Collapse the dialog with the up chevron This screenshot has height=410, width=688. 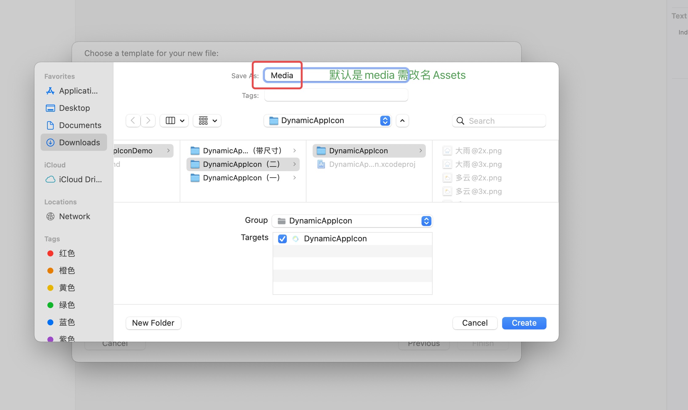coord(402,120)
